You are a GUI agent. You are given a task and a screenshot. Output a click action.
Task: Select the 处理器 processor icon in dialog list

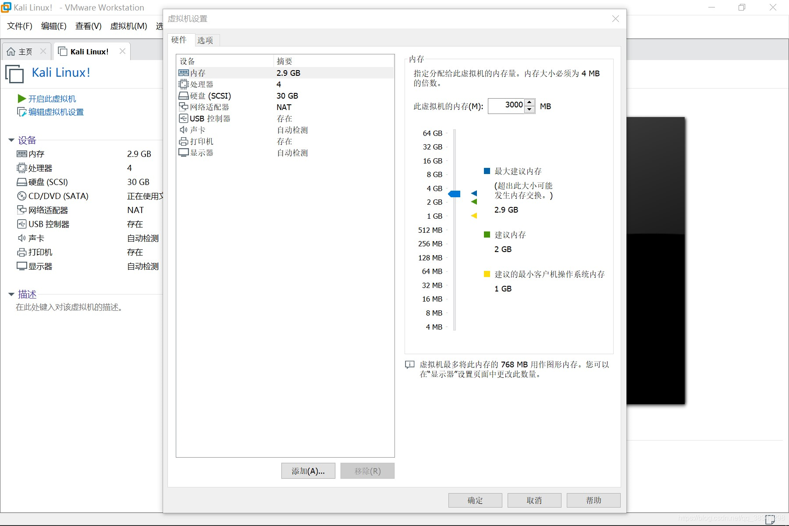click(184, 84)
